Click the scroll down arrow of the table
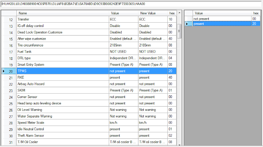Image resolution: width=263 pixels, height=147 pixels. click(179, 145)
